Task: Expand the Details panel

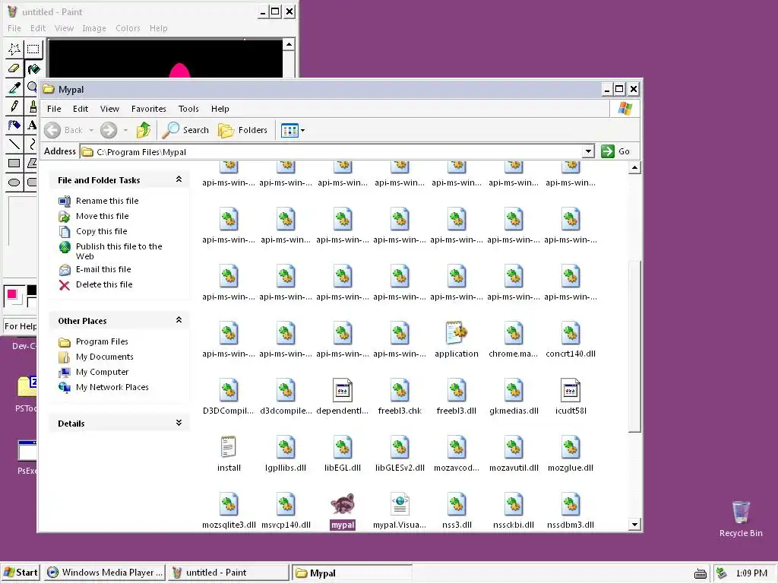Action: click(179, 423)
